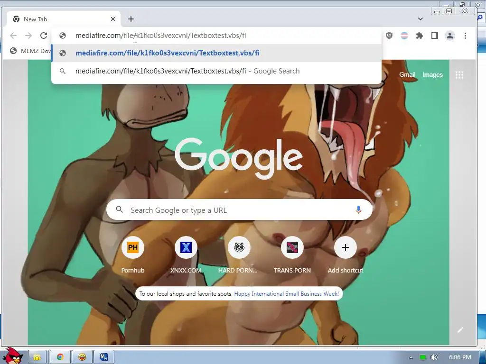Click the Search Google or type a URL box
486x364 pixels.
click(239, 210)
